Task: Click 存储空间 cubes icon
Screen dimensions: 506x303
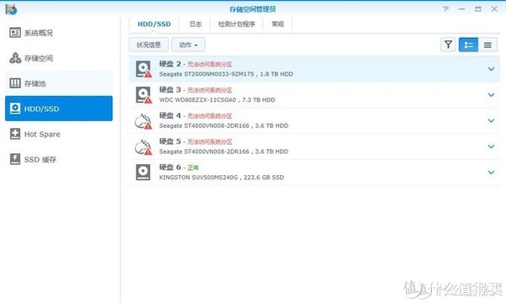Action: [15, 58]
